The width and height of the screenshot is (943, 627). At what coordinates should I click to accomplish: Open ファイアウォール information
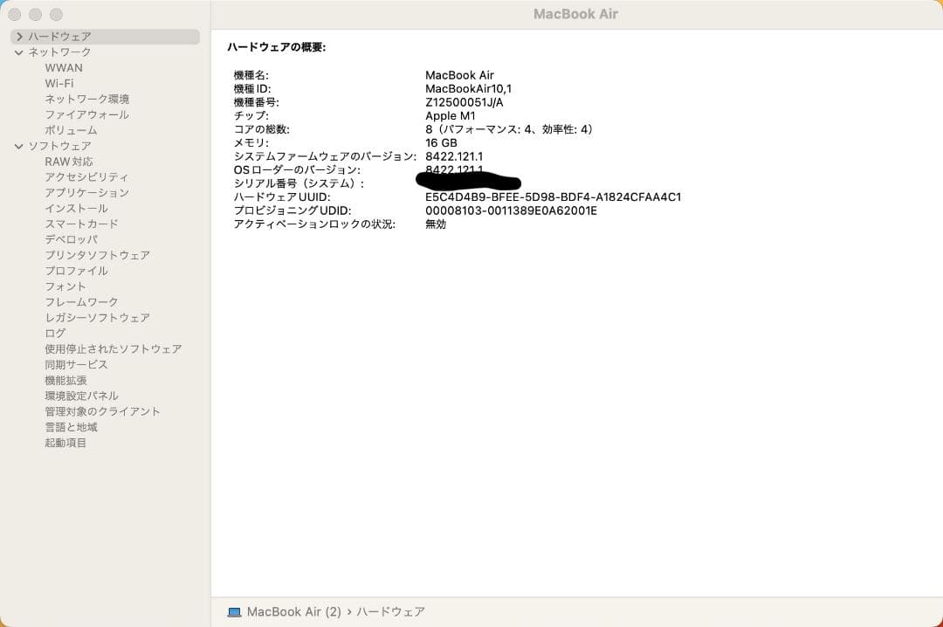coord(86,114)
